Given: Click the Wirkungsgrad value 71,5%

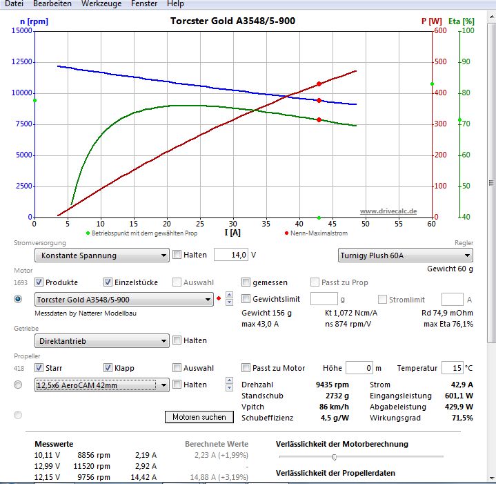Looking at the screenshot, I should (x=462, y=418).
